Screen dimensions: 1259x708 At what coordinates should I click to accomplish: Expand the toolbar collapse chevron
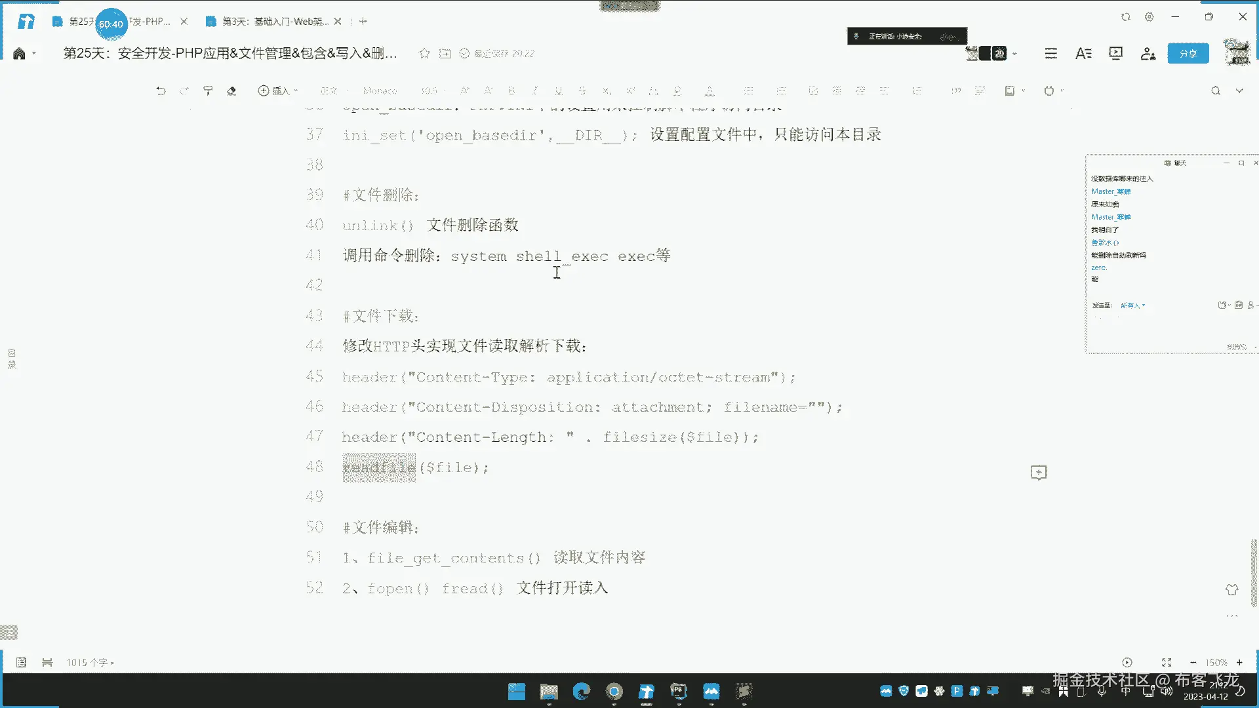click(1239, 90)
